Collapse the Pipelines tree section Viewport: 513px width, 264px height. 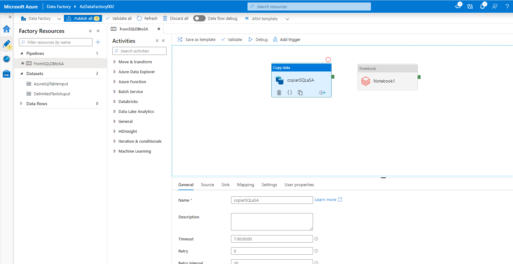[22, 53]
